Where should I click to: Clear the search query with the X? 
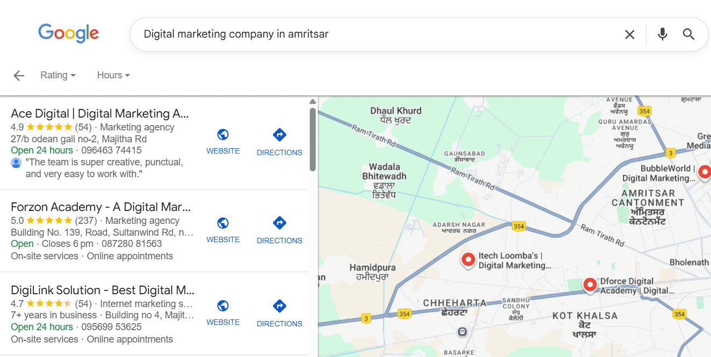pos(629,34)
